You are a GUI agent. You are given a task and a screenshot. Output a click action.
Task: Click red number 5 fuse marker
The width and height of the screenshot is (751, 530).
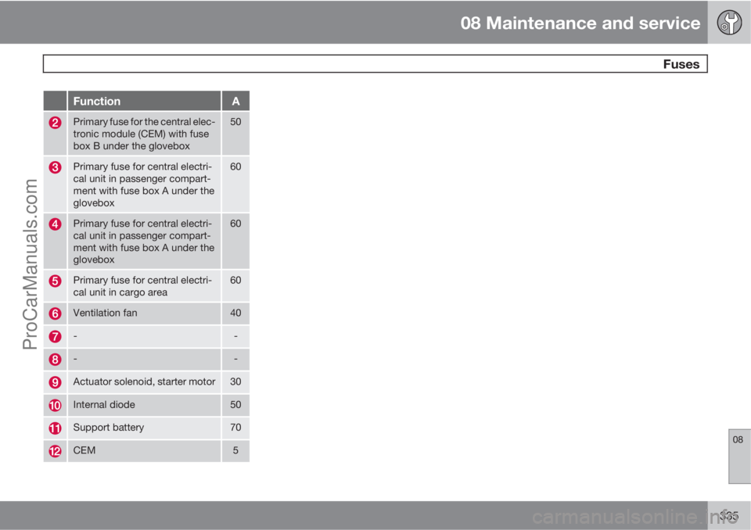click(x=55, y=281)
